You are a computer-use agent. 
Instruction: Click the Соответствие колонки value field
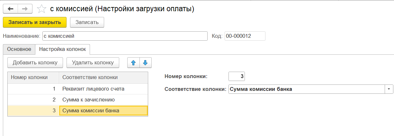307,89
